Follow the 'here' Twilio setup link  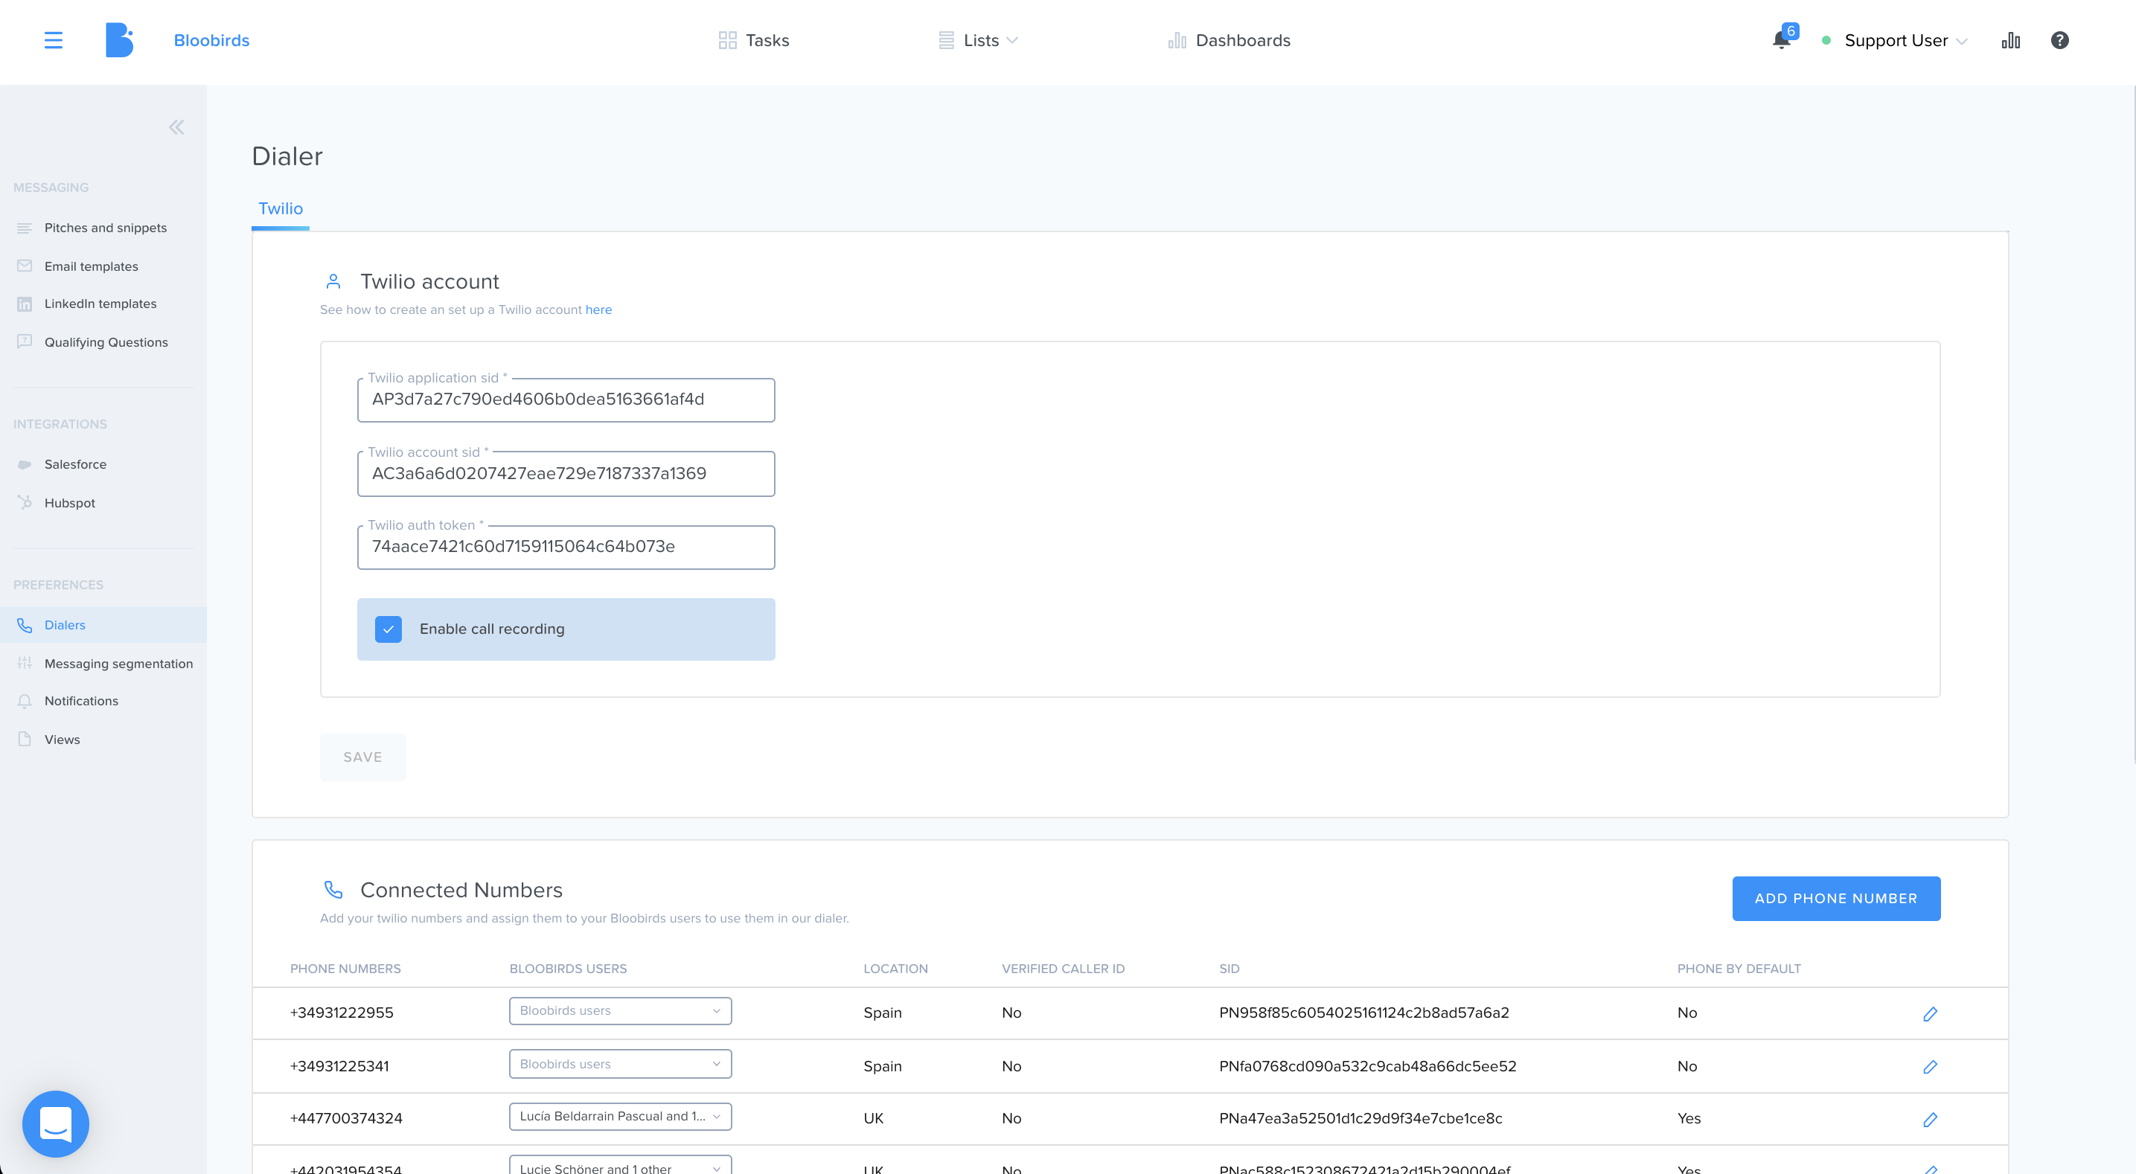point(598,309)
